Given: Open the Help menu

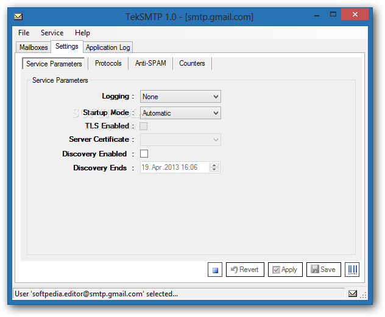Looking at the screenshot, I should click(82, 33).
